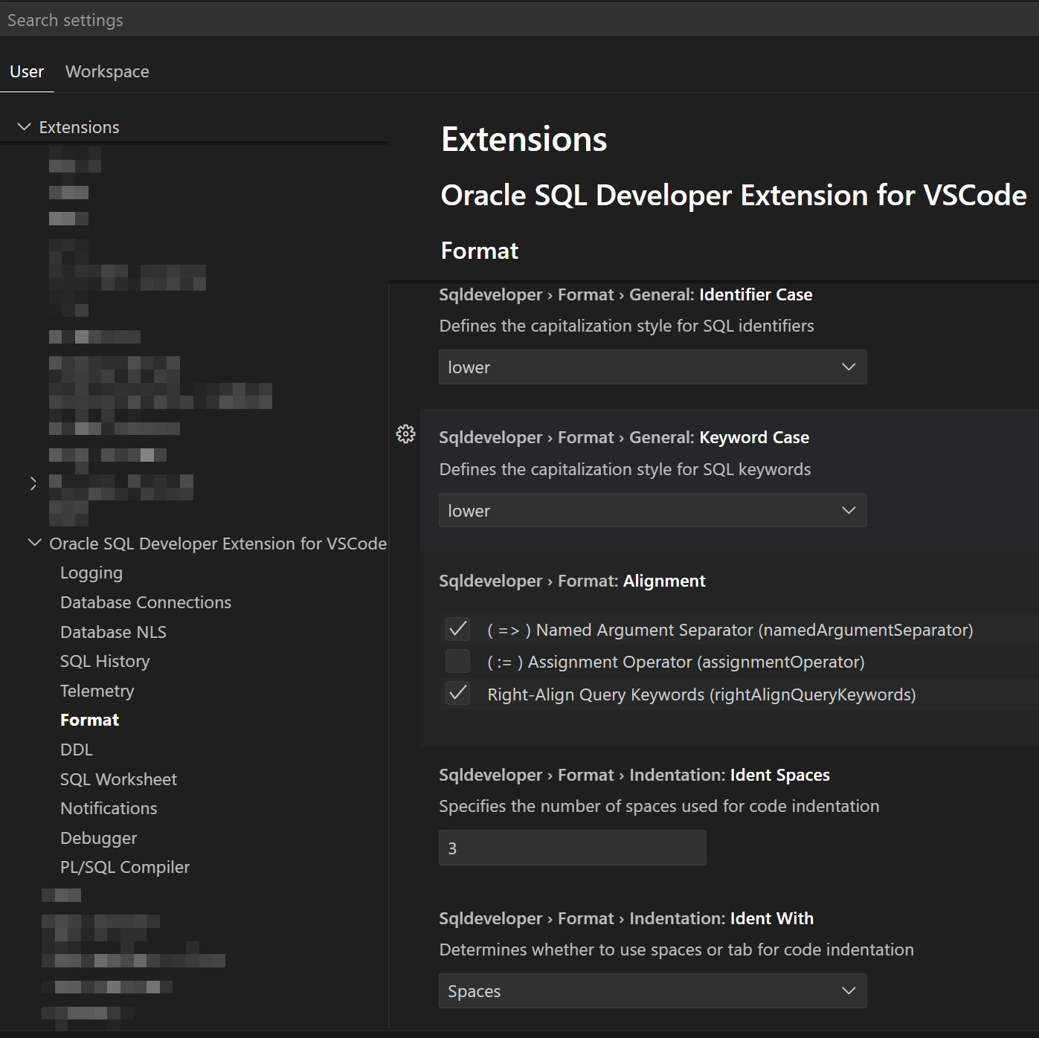Viewport: 1039px width, 1038px height.
Task: Open the gear menu for Keyword Case setting
Action: [405, 434]
